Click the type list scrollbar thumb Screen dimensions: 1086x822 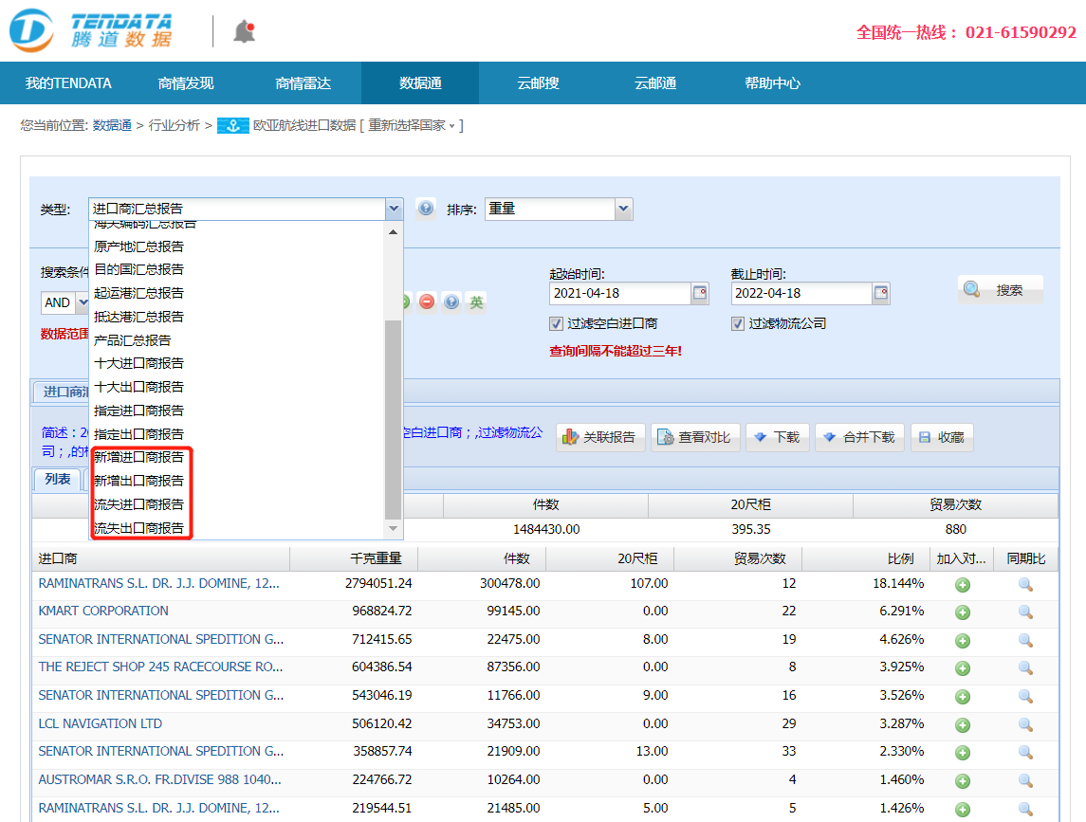coord(393,420)
